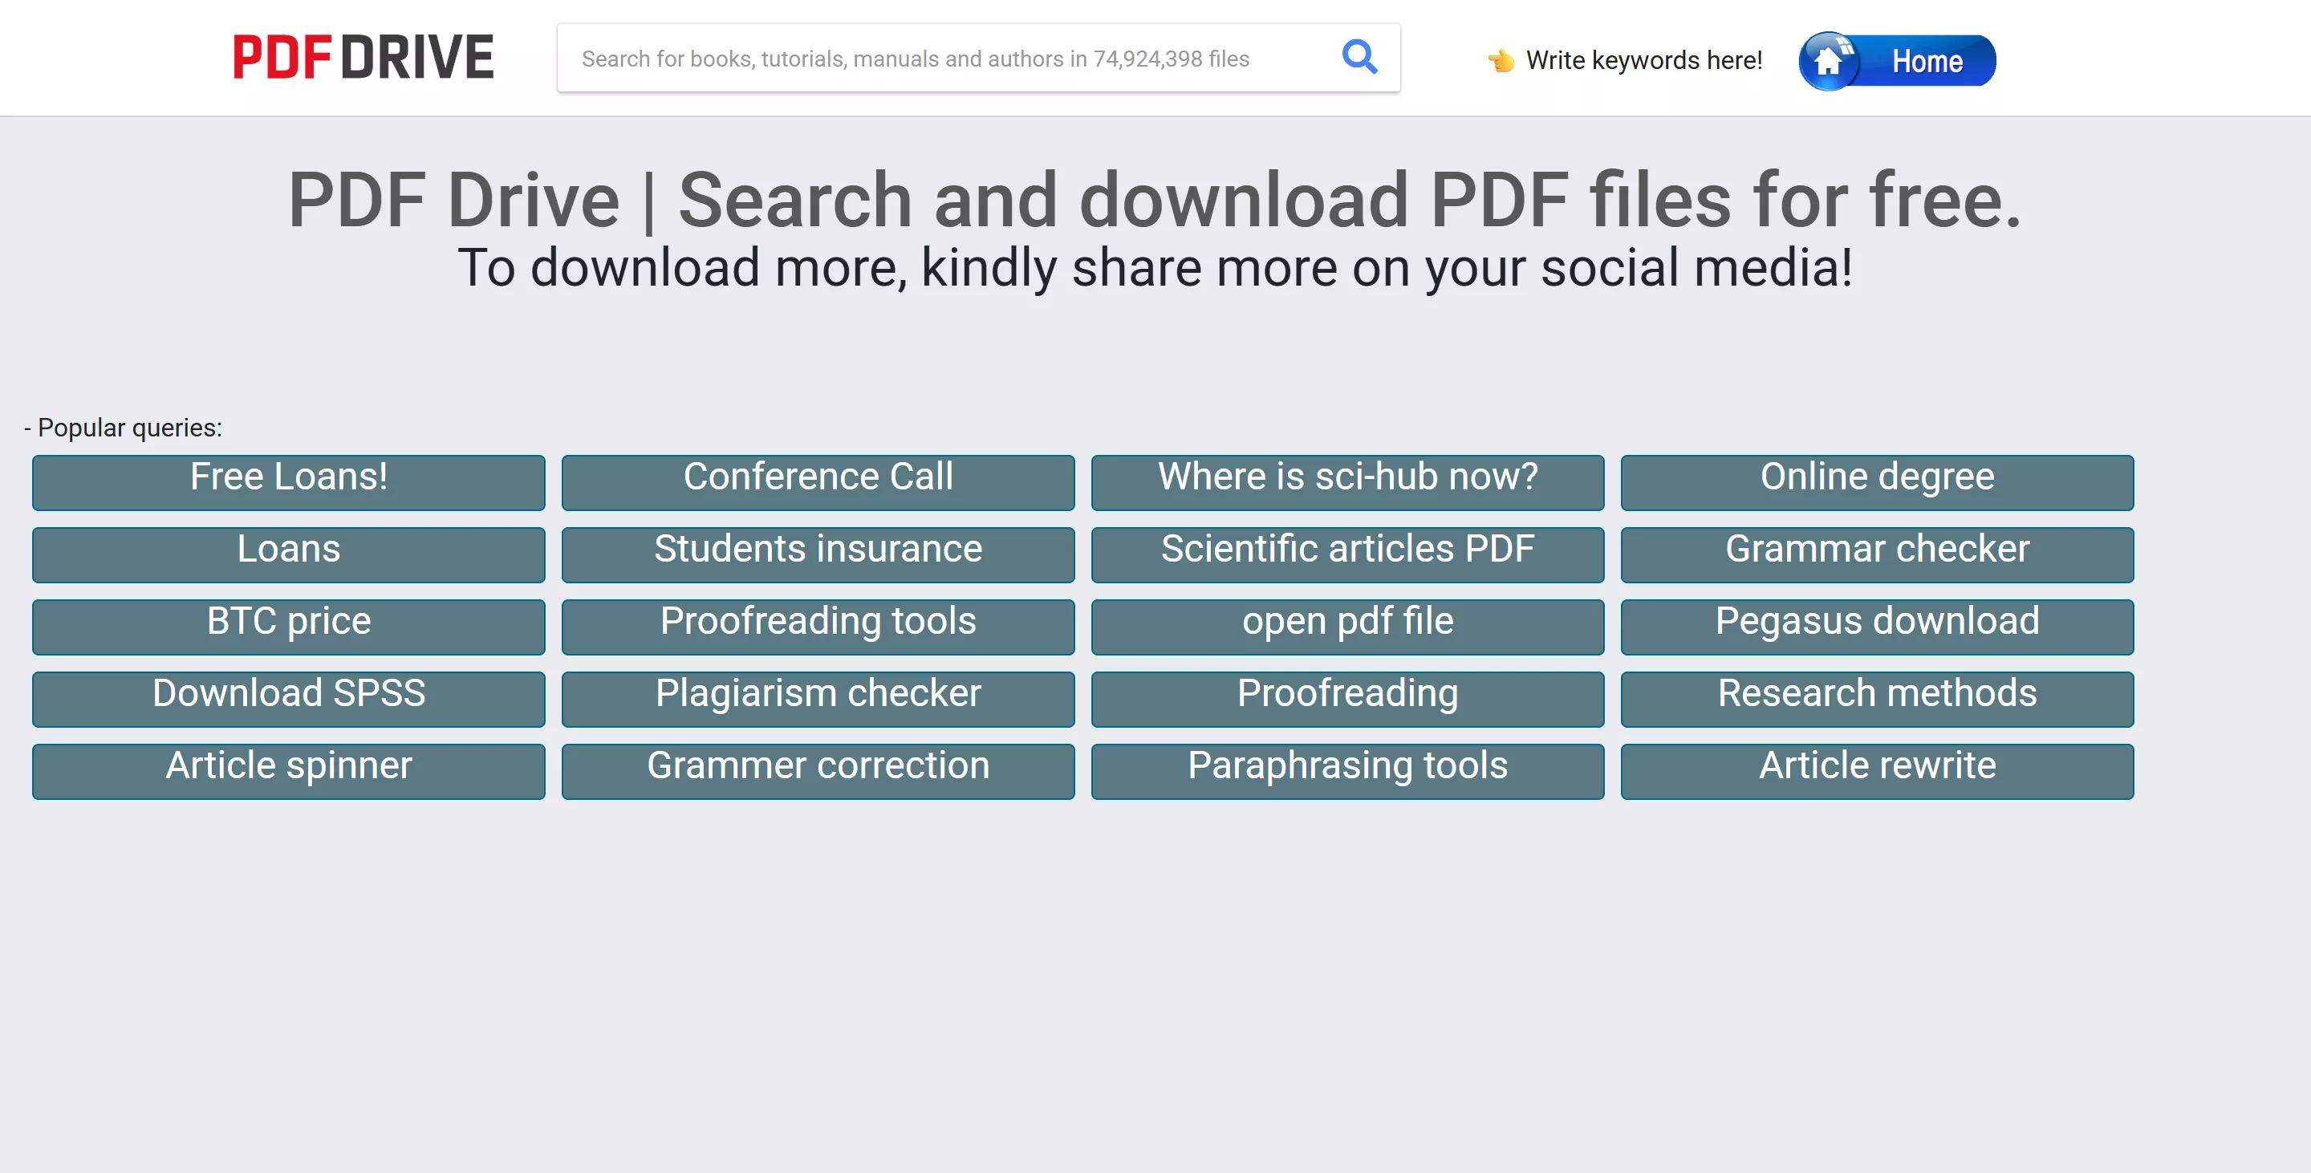The height and width of the screenshot is (1173, 2311).
Task: Click the 'Proofreading tools' query
Action: [818, 626]
